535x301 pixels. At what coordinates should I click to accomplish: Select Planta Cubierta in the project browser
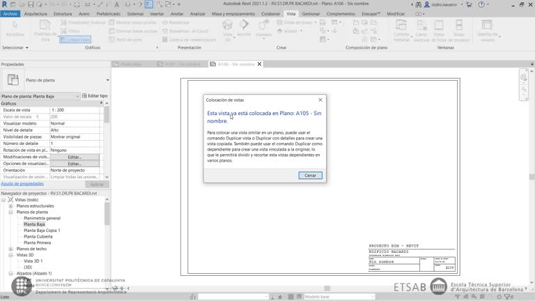(x=38, y=236)
